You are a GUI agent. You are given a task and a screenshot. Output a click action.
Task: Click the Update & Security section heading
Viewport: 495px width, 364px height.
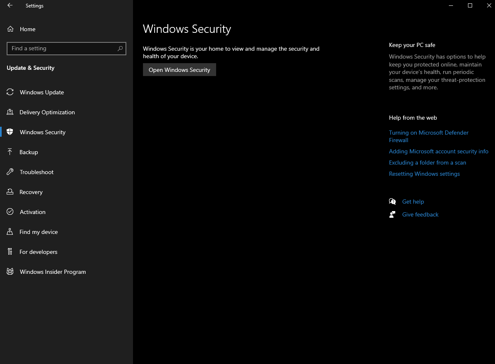tap(31, 68)
